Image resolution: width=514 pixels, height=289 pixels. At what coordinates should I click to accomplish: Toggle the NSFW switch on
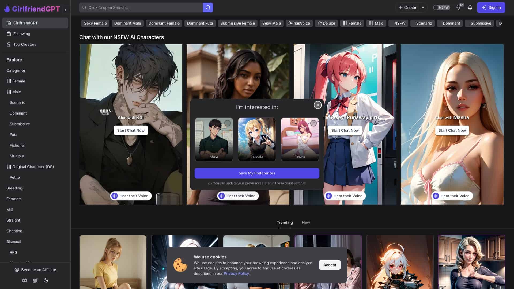[x=441, y=7]
